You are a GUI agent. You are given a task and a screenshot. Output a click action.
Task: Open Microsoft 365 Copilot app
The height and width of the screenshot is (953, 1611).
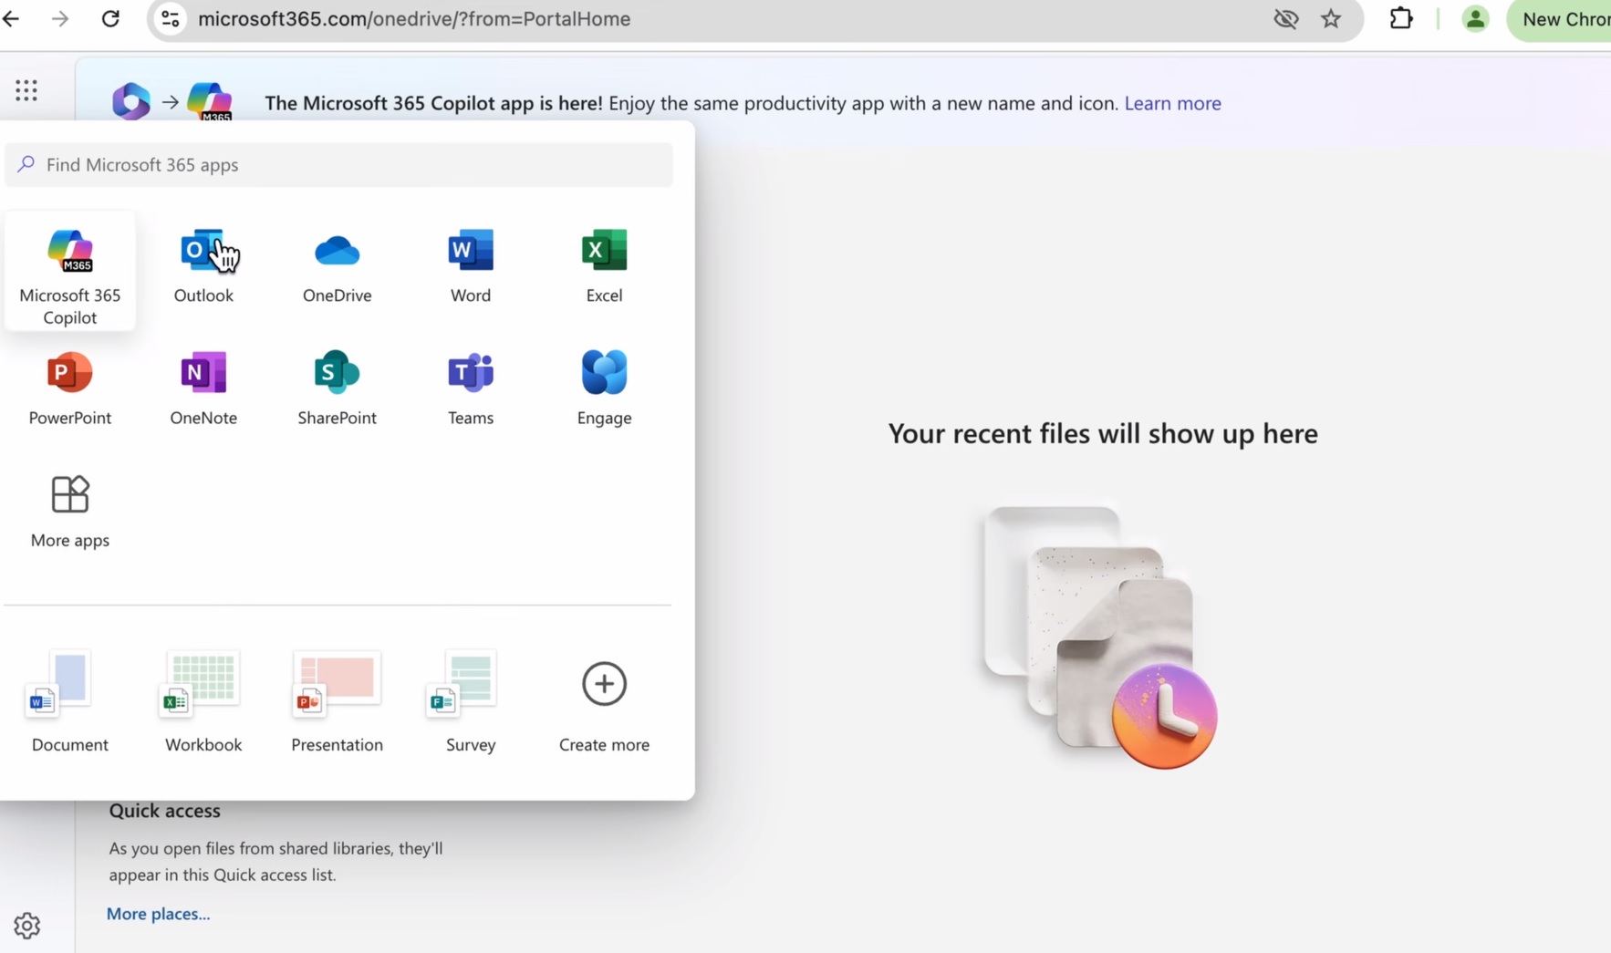(70, 272)
